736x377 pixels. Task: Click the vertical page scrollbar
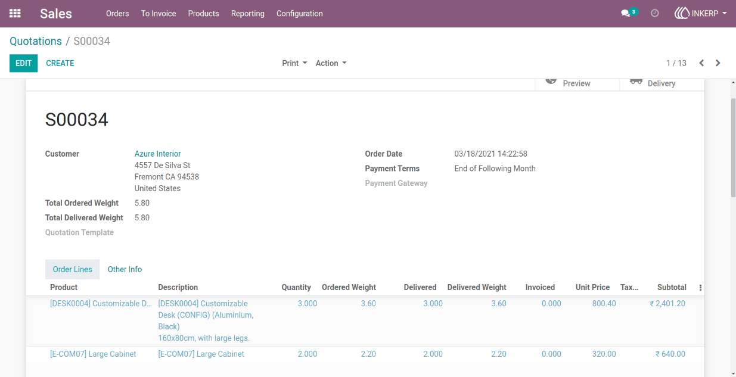733,148
